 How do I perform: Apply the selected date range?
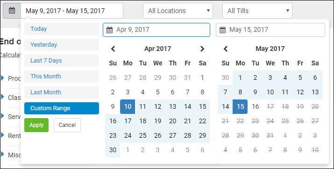(x=36, y=125)
